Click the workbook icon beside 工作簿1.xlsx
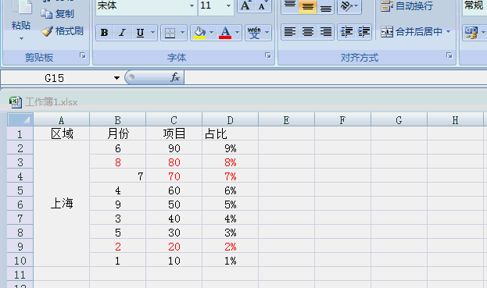Viewport: 487px width, 288px height. (x=15, y=102)
